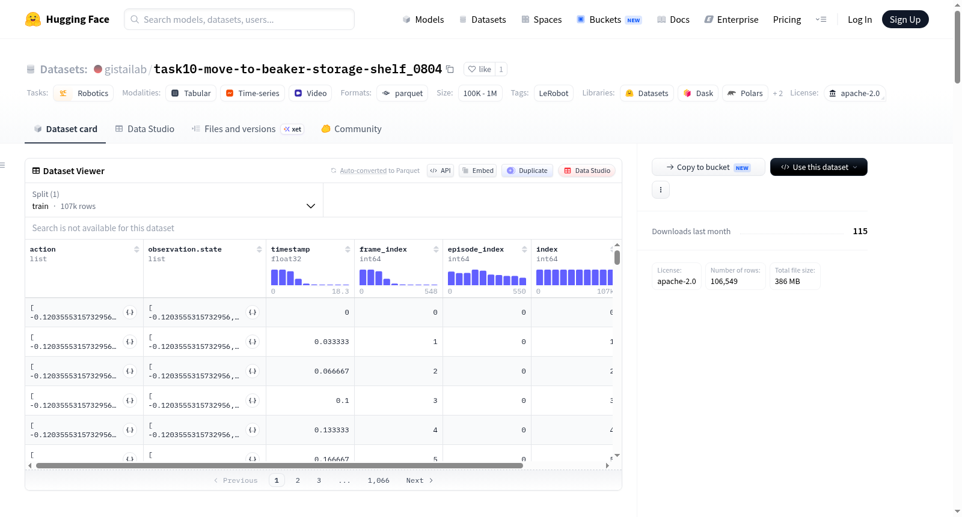The height and width of the screenshot is (517, 962).
Task: Sort by the episode_index column
Action: pos(524,249)
